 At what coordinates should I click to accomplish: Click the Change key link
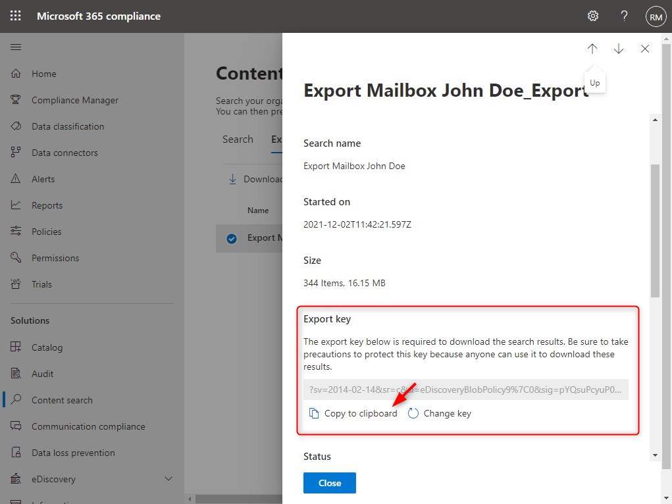pyautogui.click(x=448, y=414)
